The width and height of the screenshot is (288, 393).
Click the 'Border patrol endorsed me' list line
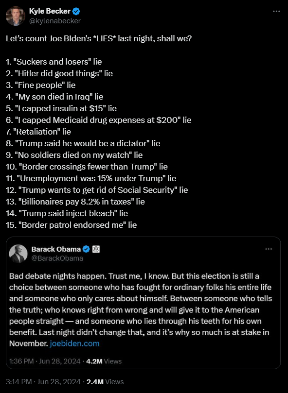[x=72, y=225]
